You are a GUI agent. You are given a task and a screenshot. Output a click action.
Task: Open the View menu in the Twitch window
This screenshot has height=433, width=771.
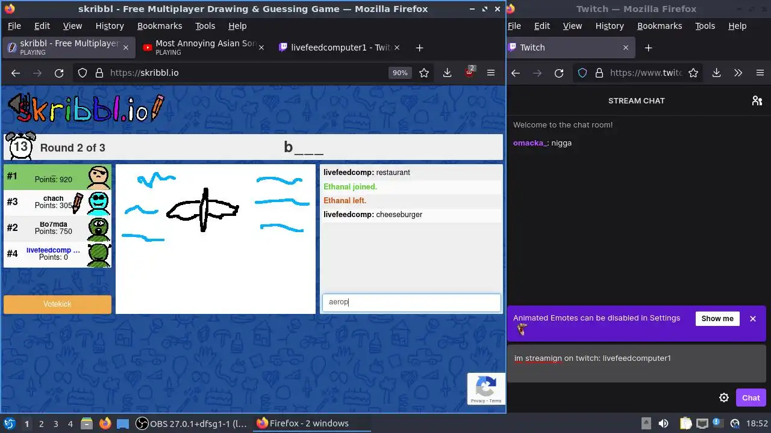point(572,26)
